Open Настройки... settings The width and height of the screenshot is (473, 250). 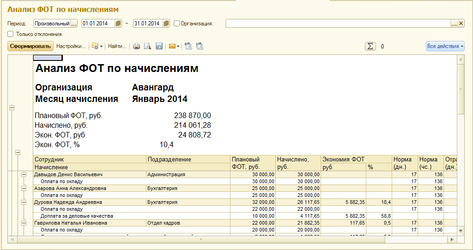coord(71,46)
